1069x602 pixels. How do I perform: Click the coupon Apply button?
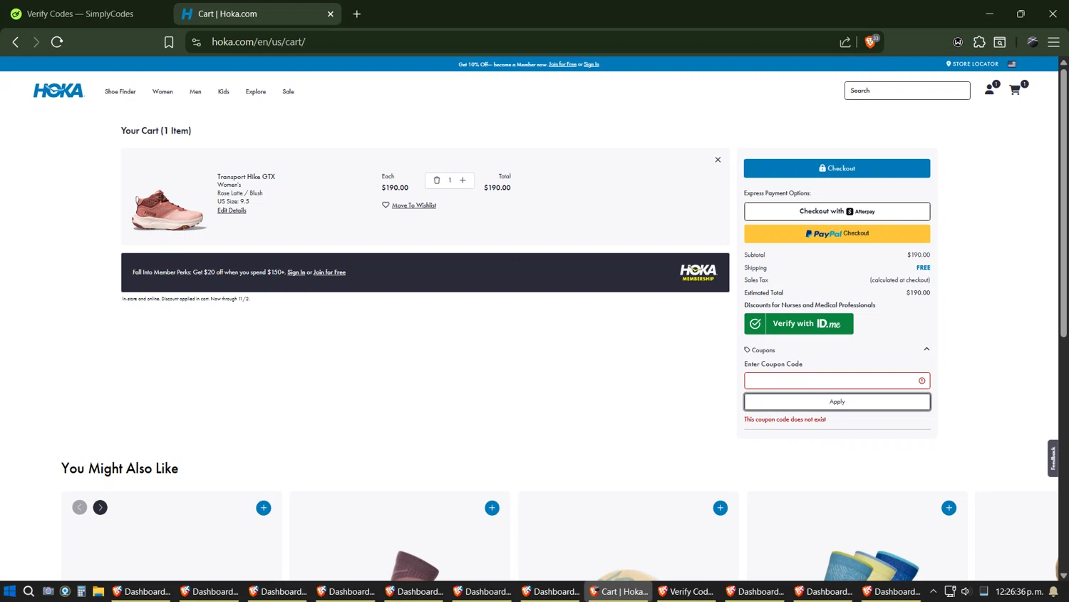pos(837,402)
